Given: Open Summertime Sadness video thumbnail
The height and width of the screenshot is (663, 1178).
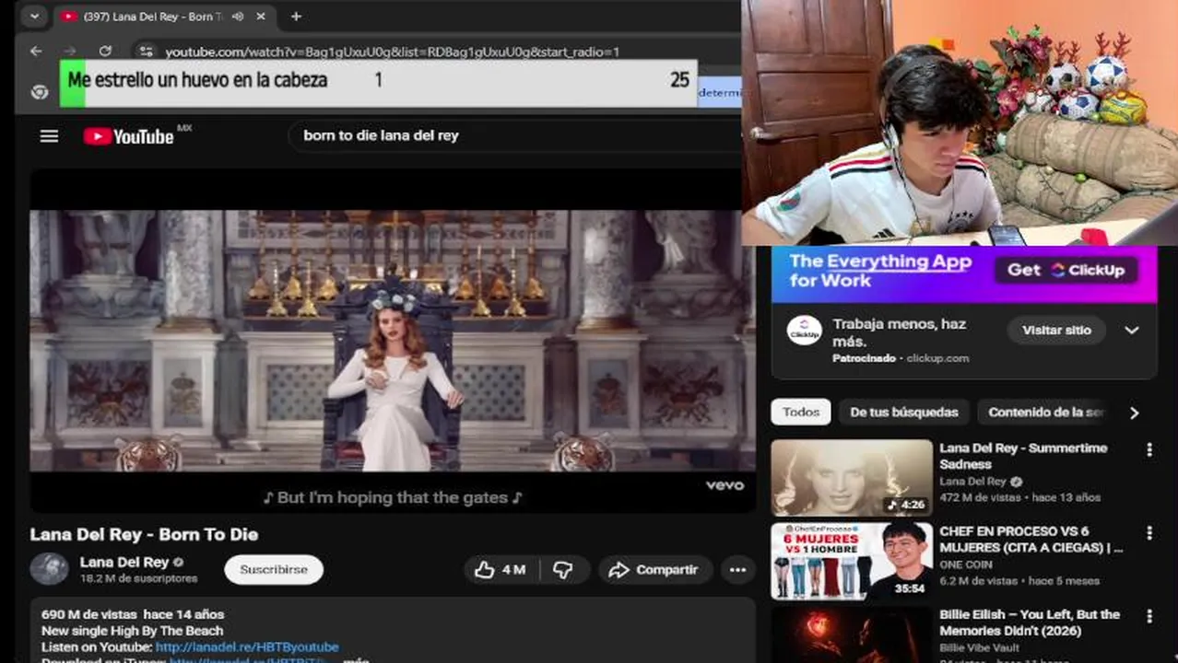Looking at the screenshot, I should [852, 477].
